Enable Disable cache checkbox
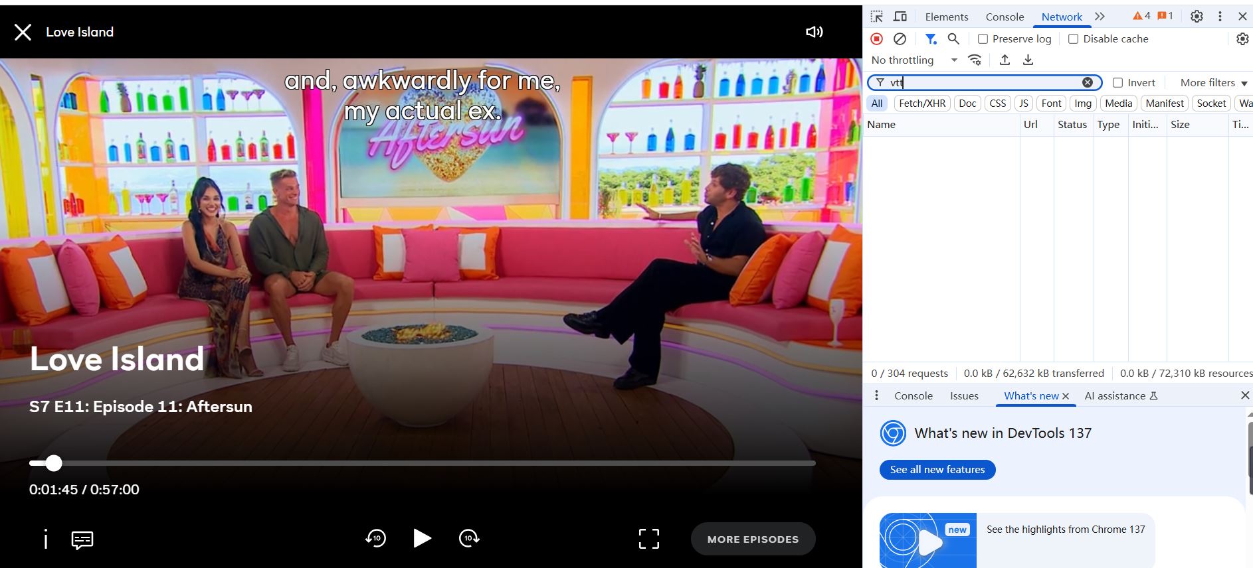Viewport: 1253px width, 568px height. [x=1073, y=39]
